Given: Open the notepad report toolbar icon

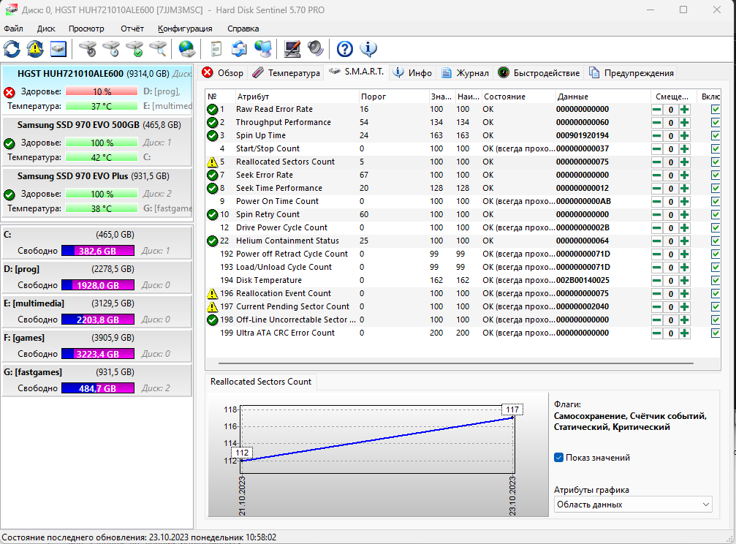Looking at the screenshot, I should click(x=216, y=49).
